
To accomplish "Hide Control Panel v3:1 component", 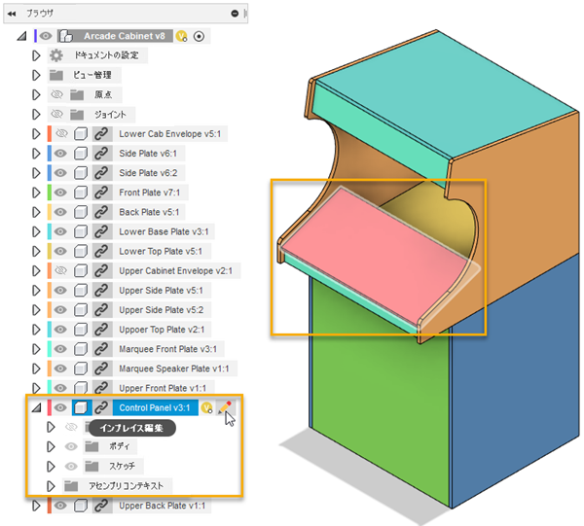I will (60, 407).
